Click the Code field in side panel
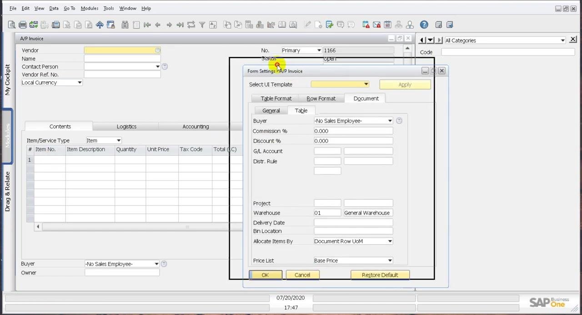 pyautogui.click(x=508, y=52)
